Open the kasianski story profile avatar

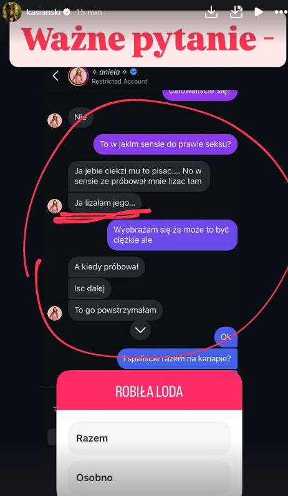pos(12,12)
